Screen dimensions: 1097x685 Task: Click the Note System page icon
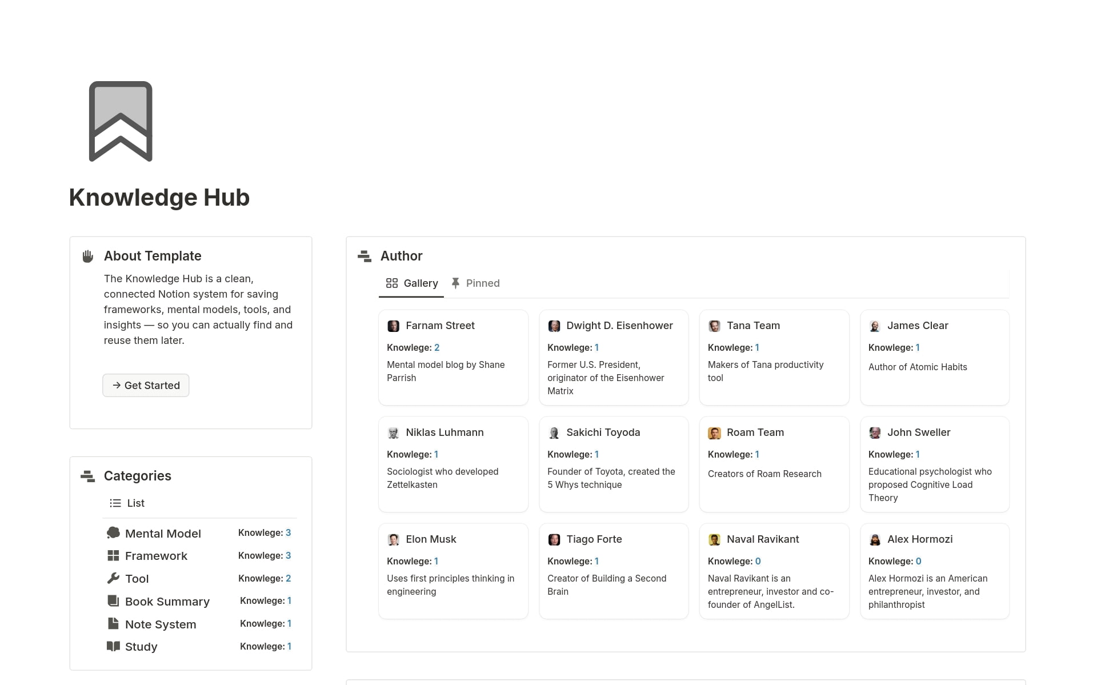point(113,623)
